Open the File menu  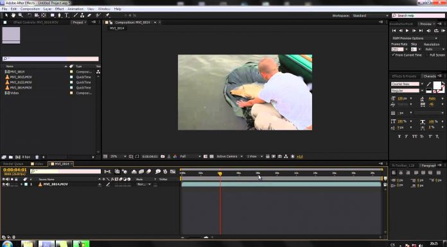(x=4, y=9)
